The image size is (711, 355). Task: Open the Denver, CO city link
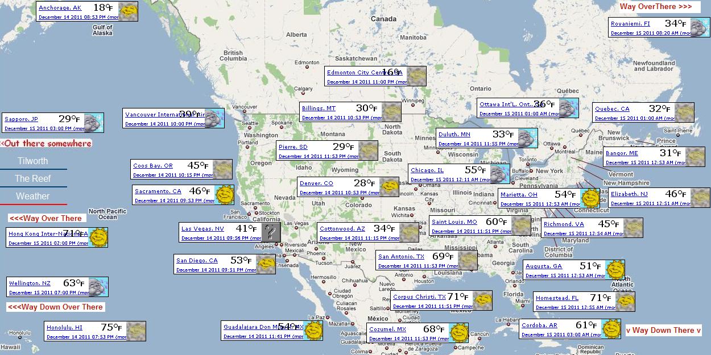point(316,183)
